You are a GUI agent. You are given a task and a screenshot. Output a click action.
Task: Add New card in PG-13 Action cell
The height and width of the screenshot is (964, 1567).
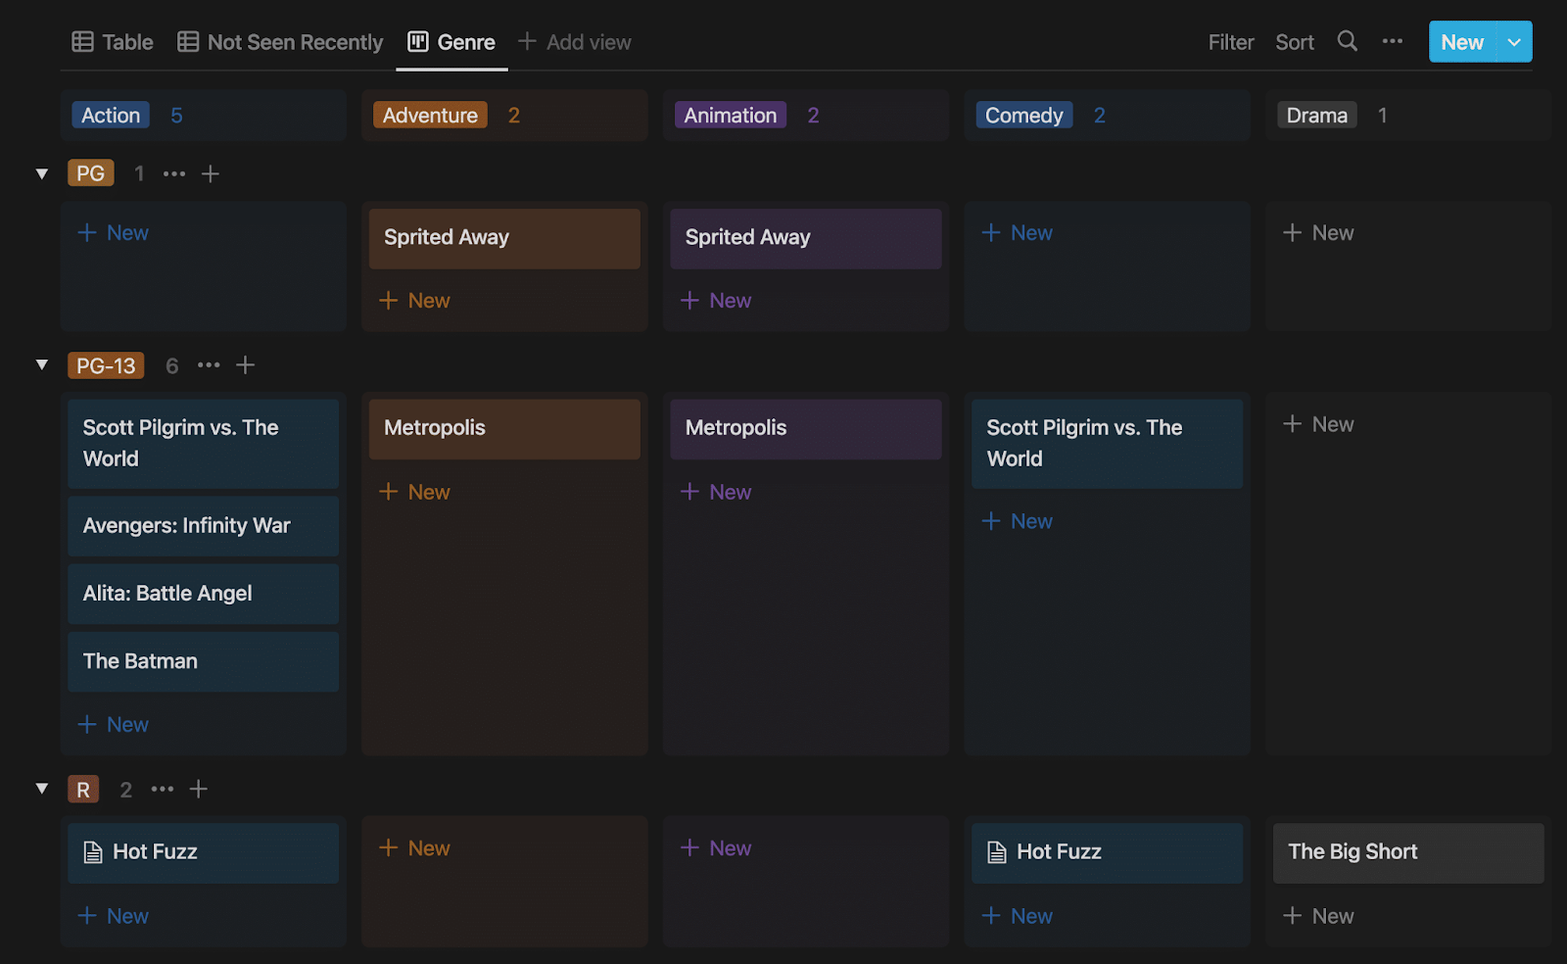tap(114, 725)
